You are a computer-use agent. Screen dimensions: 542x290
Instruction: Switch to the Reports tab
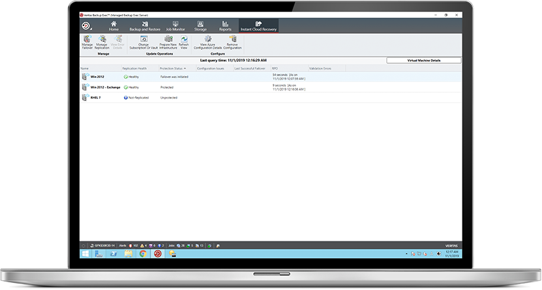coord(225,26)
